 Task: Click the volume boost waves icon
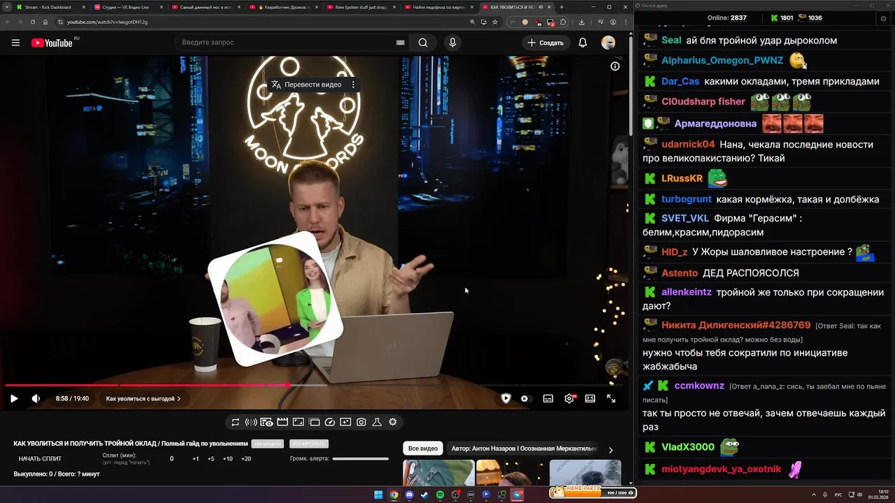tap(251, 422)
